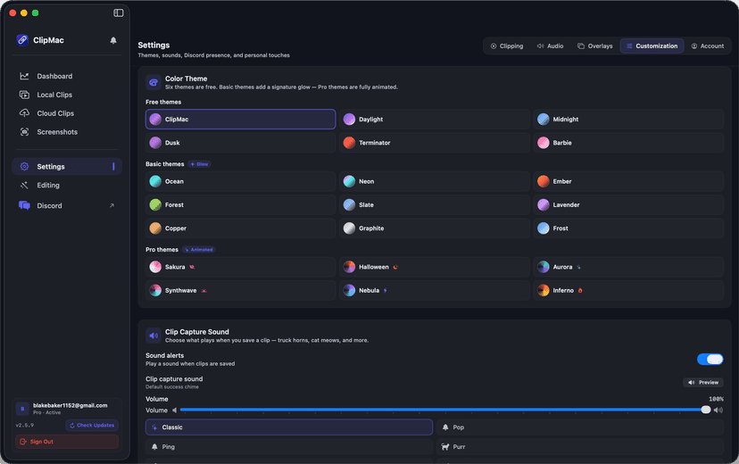Open notifications bell in sidebar header
The image size is (739, 464).
[113, 40]
